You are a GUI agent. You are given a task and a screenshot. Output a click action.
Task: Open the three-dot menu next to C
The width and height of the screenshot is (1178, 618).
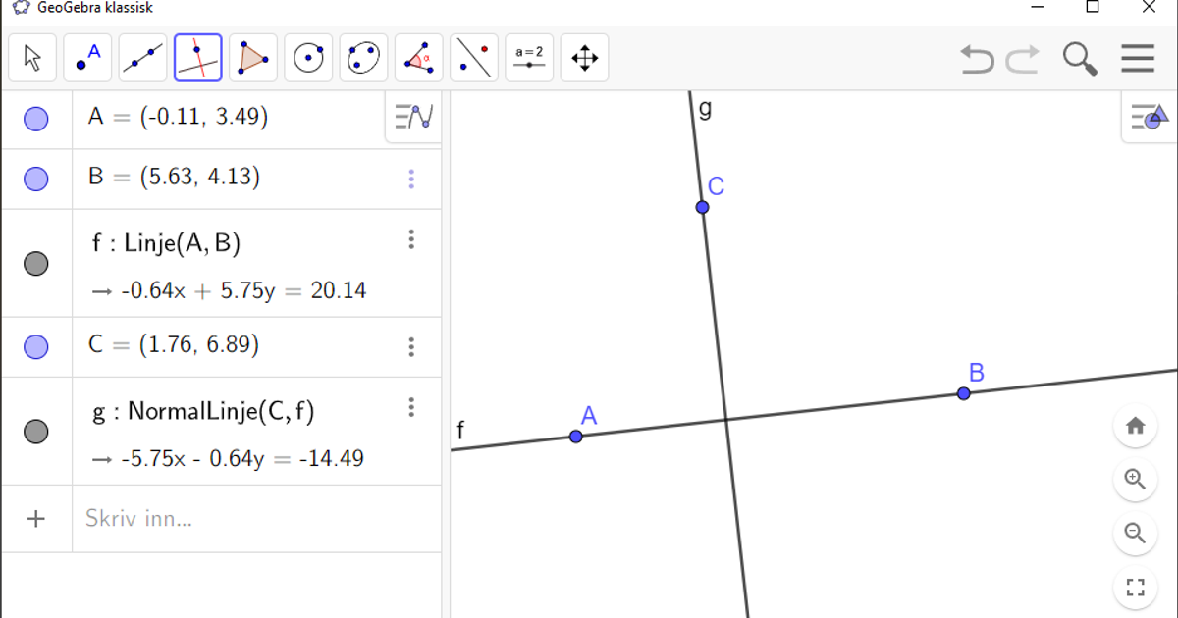411,345
